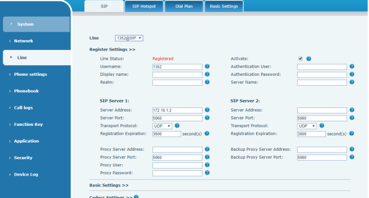Open the Line selection dropdown

click(129, 38)
